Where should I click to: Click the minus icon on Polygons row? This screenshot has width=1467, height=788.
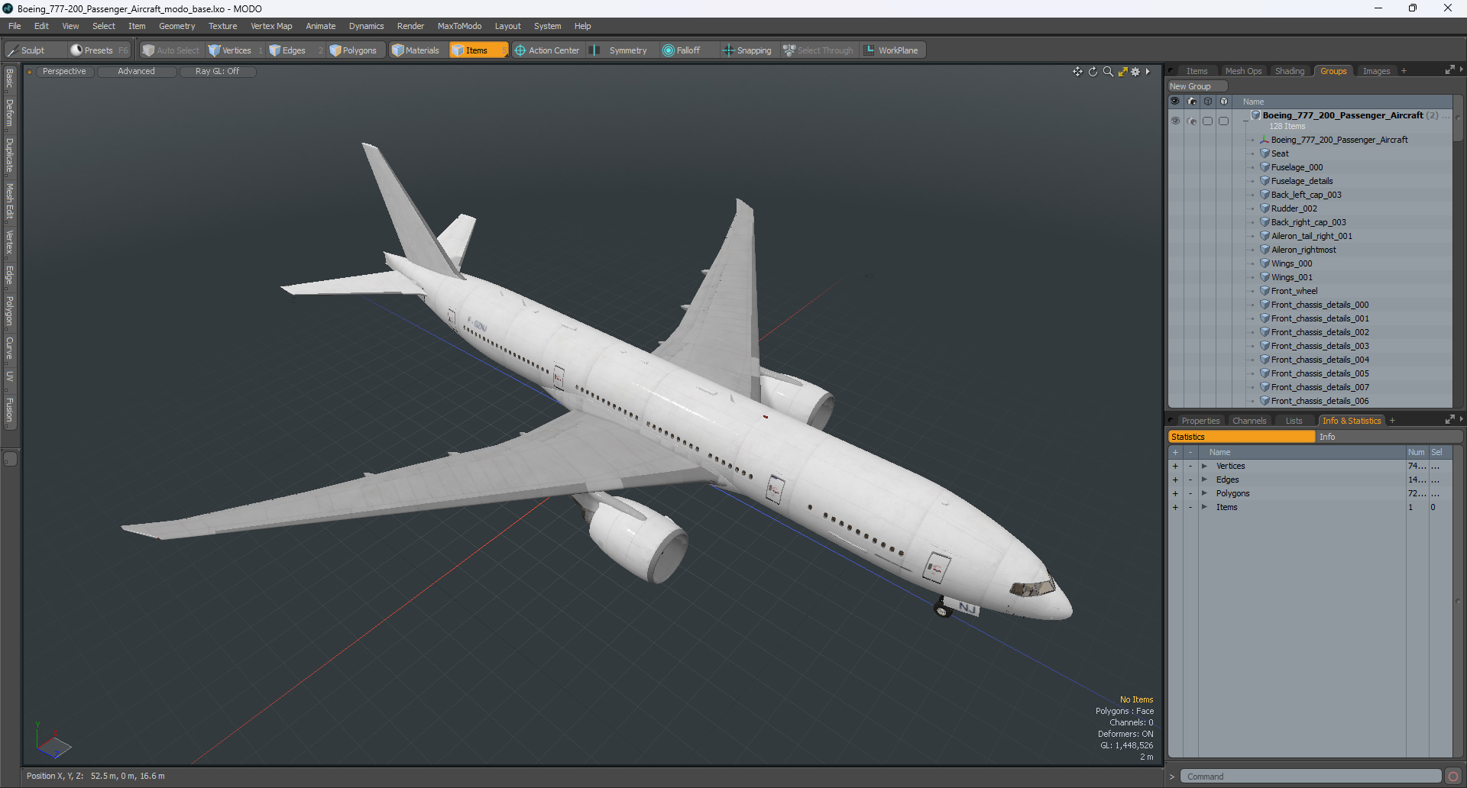1190,493
